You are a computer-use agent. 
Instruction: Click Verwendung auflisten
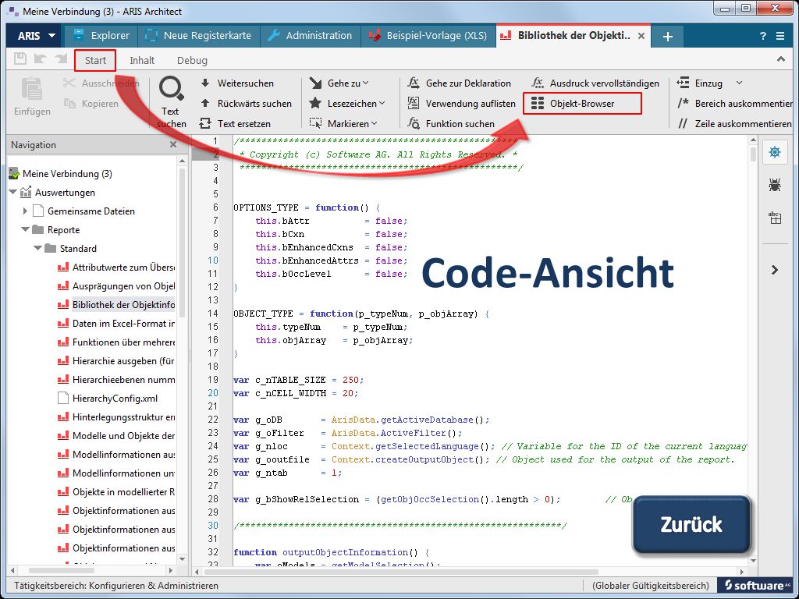click(462, 104)
